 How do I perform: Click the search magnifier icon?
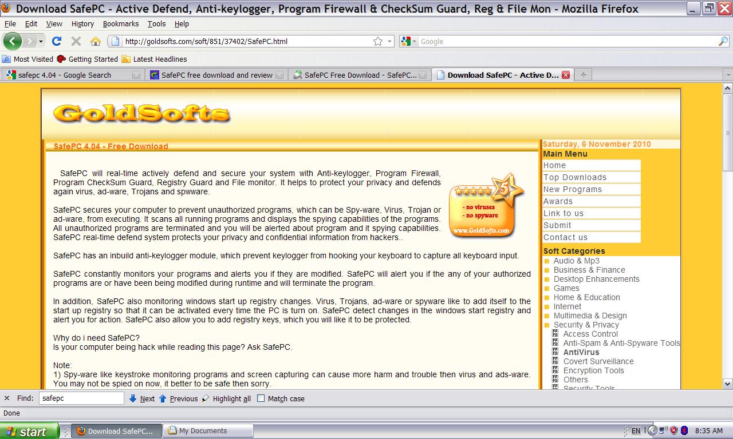[x=723, y=41]
